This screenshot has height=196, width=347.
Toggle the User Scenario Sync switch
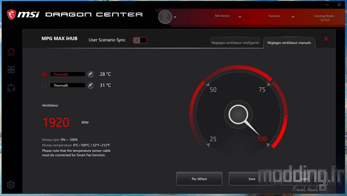(140, 40)
